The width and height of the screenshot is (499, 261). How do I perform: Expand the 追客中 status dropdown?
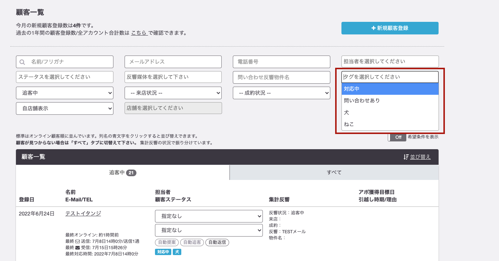(65, 93)
